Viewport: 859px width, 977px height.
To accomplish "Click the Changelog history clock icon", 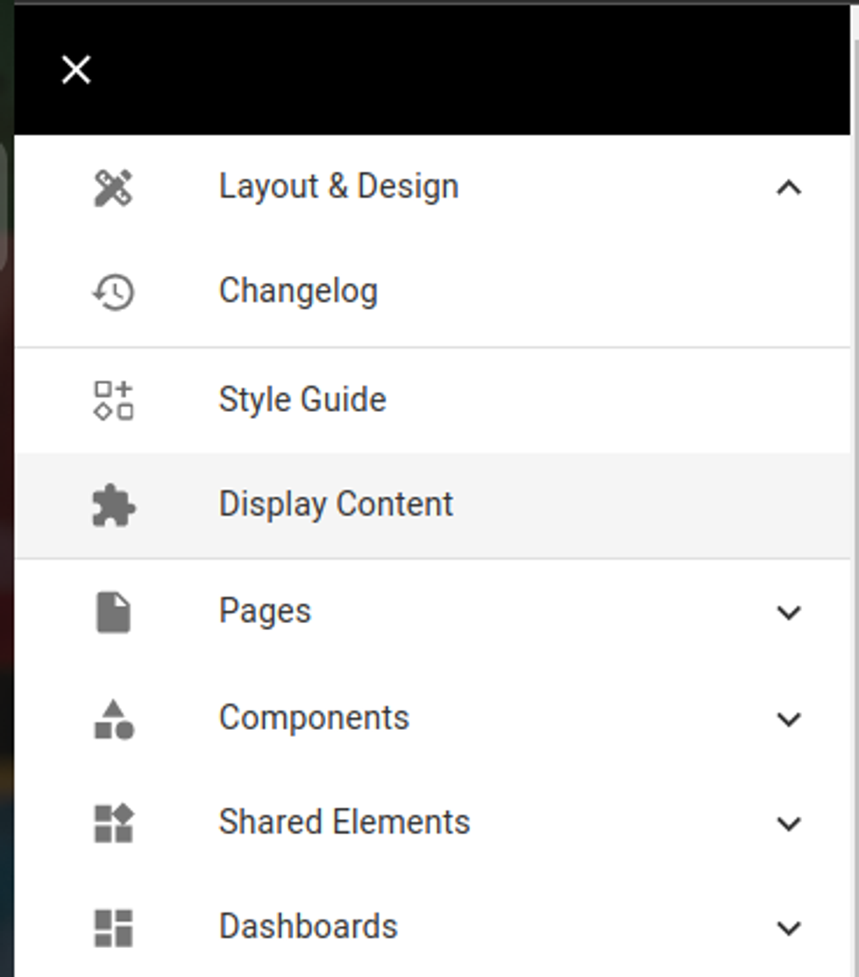I will [111, 292].
